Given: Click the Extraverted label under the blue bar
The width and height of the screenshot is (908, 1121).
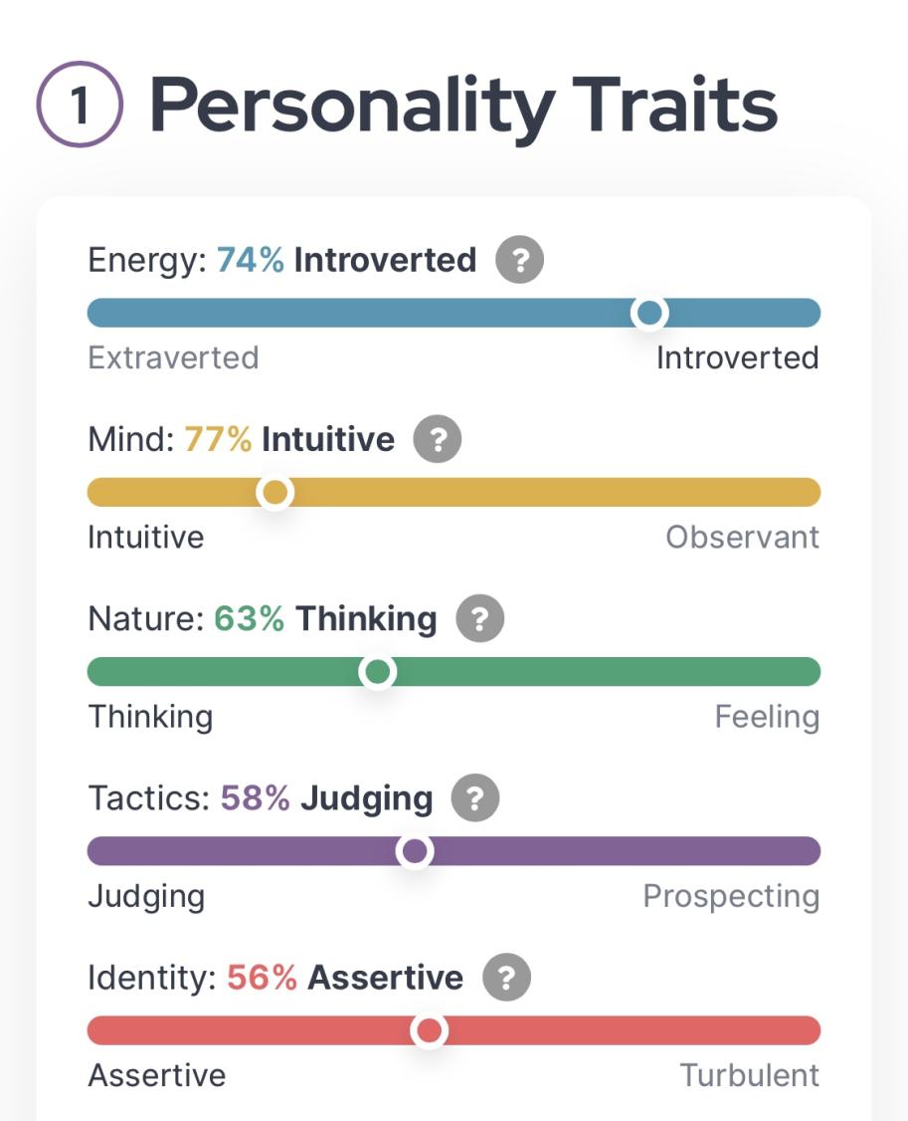Looking at the screenshot, I should click(173, 357).
